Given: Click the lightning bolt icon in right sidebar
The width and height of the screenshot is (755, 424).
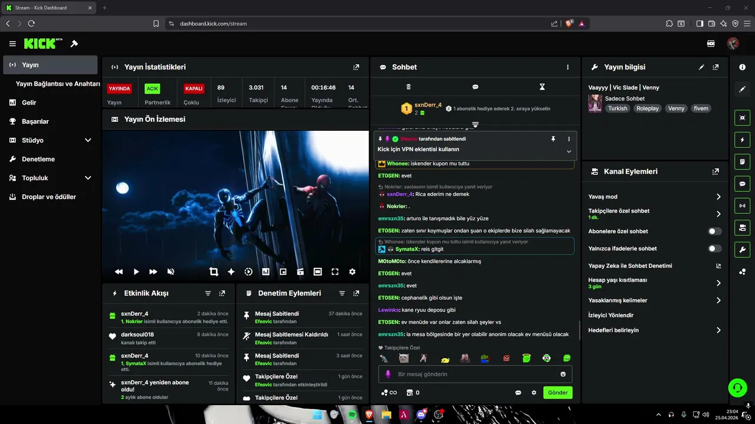Looking at the screenshot, I should 743,140.
